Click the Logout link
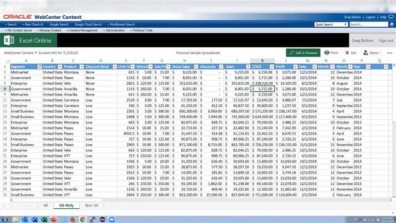 370,17
